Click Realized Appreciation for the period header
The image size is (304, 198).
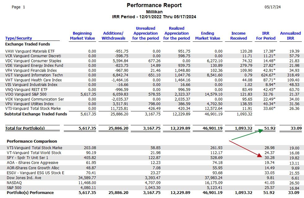pos(176,33)
